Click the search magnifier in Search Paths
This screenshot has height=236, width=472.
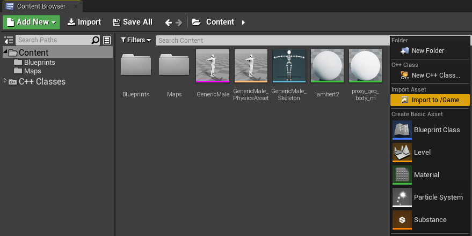coord(96,40)
